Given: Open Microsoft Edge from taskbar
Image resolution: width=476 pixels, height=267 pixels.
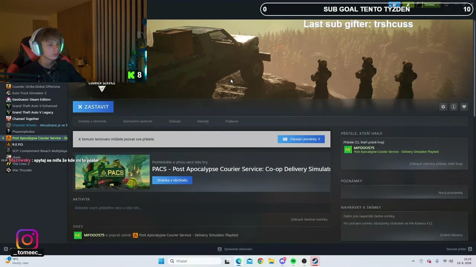Looking at the screenshot, I should click(x=238, y=261).
